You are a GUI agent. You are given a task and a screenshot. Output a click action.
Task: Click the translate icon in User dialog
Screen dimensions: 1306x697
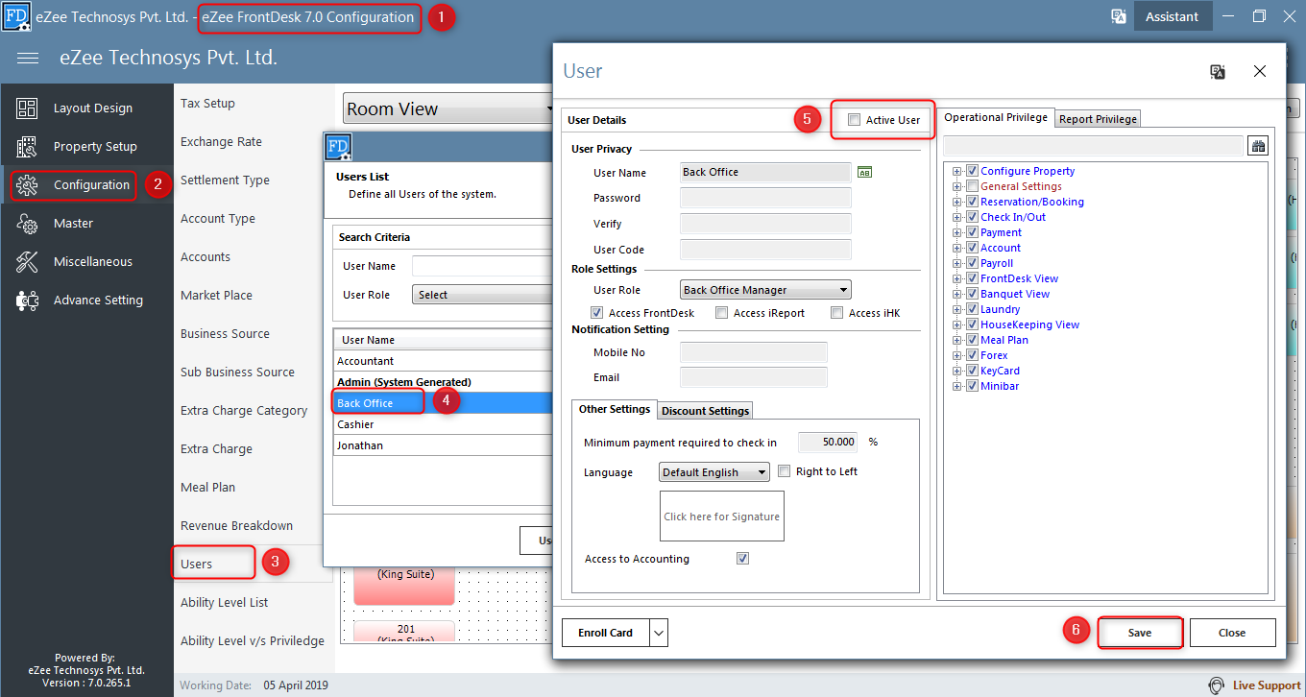click(x=1218, y=72)
